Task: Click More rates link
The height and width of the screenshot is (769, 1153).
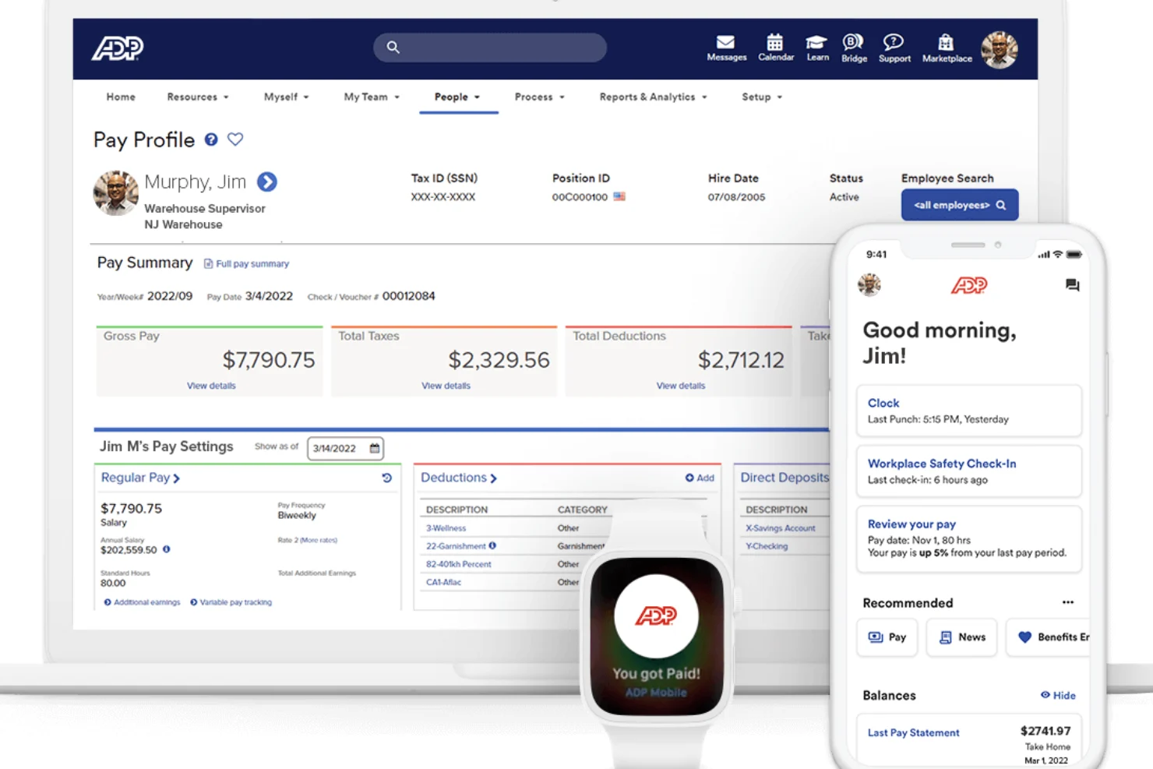Action: [319, 540]
